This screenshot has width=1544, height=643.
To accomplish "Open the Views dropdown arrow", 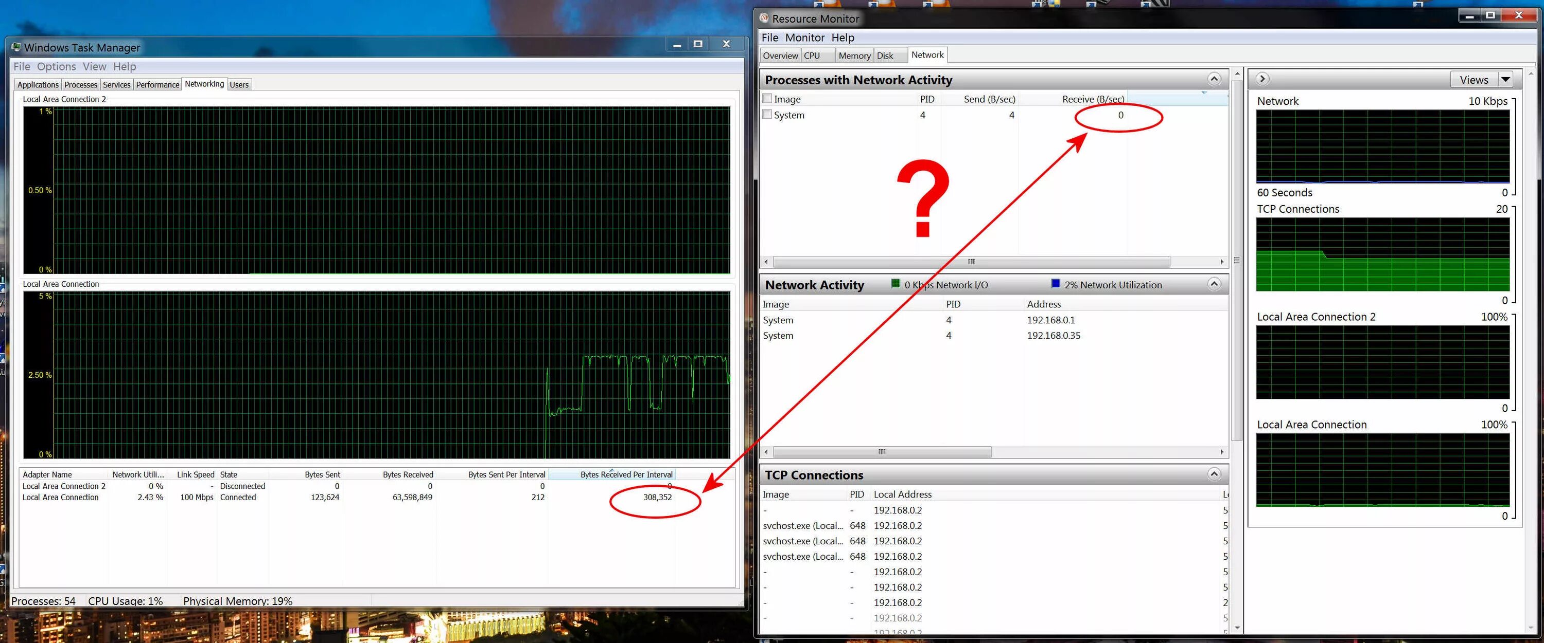I will pos(1505,79).
